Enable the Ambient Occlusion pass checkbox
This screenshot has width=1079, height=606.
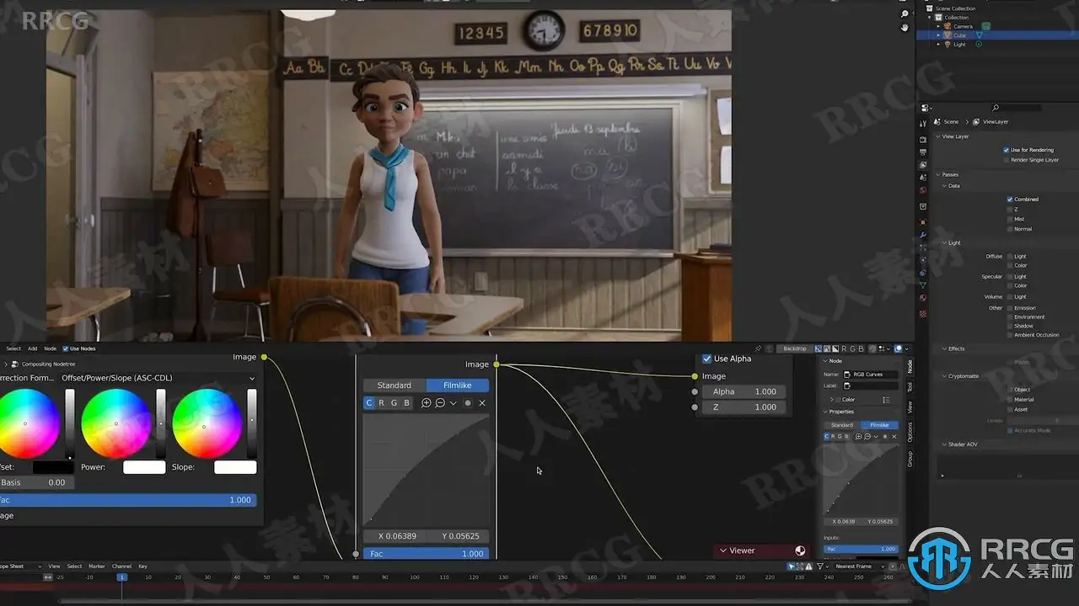[1010, 335]
